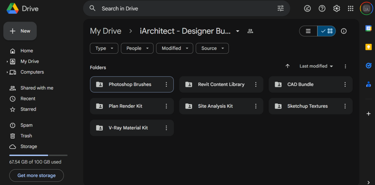Open more sort options menu
375x185 pixels.
tap(345, 66)
